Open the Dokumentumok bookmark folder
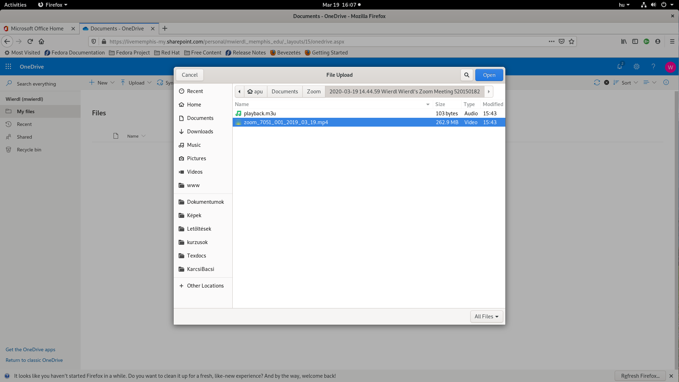The height and width of the screenshot is (382, 679). [x=203, y=202]
